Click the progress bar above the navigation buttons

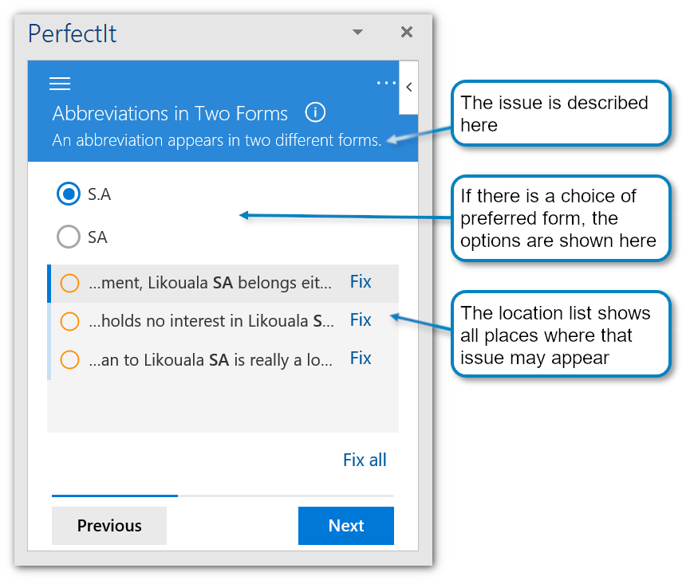point(223,496)
